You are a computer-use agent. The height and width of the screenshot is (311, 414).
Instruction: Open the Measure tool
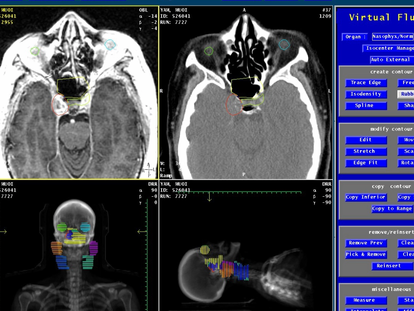(366, 300)
